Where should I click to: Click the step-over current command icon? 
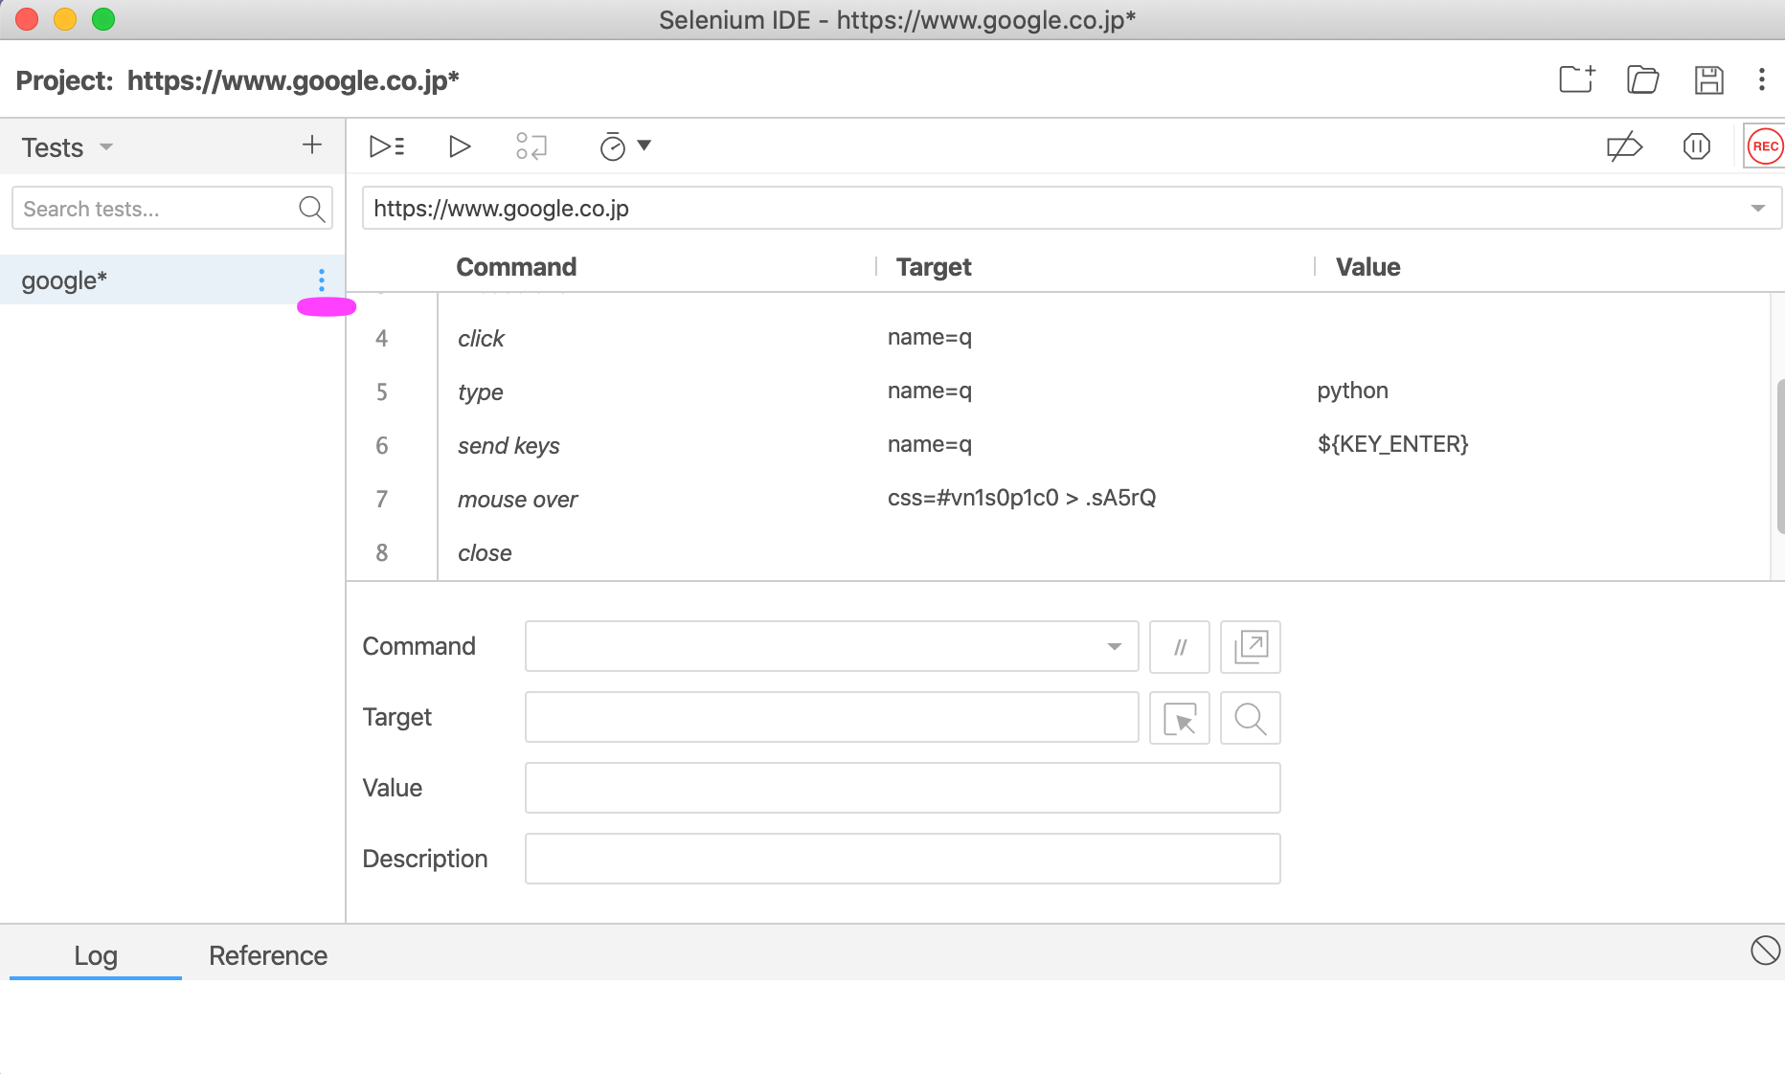pos(531,146)
